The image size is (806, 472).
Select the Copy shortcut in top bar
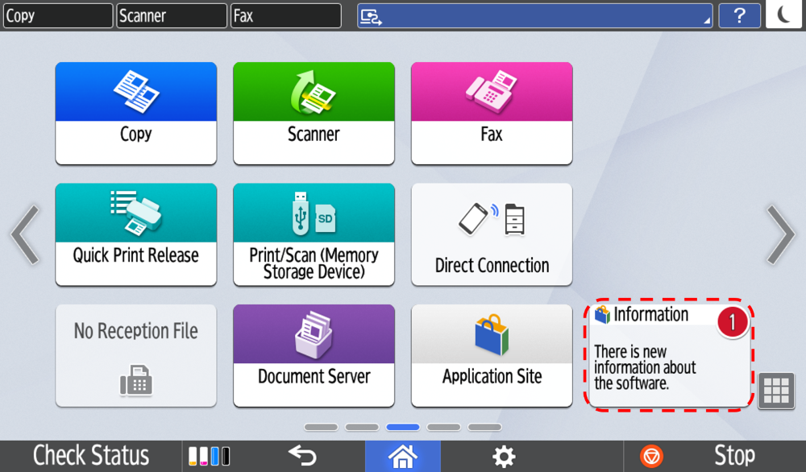(57, 15)
